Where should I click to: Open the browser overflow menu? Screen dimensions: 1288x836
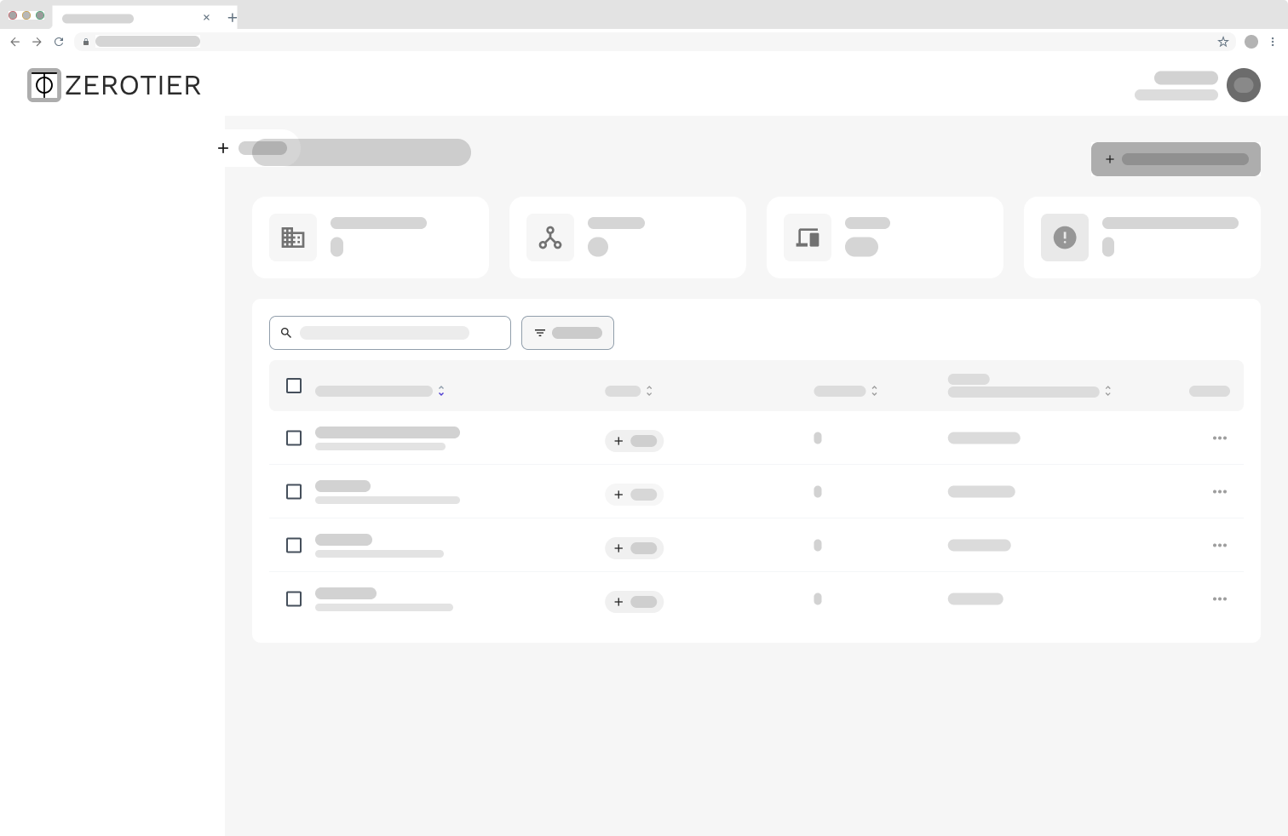pyautogui.click(x=1274, y=42)
